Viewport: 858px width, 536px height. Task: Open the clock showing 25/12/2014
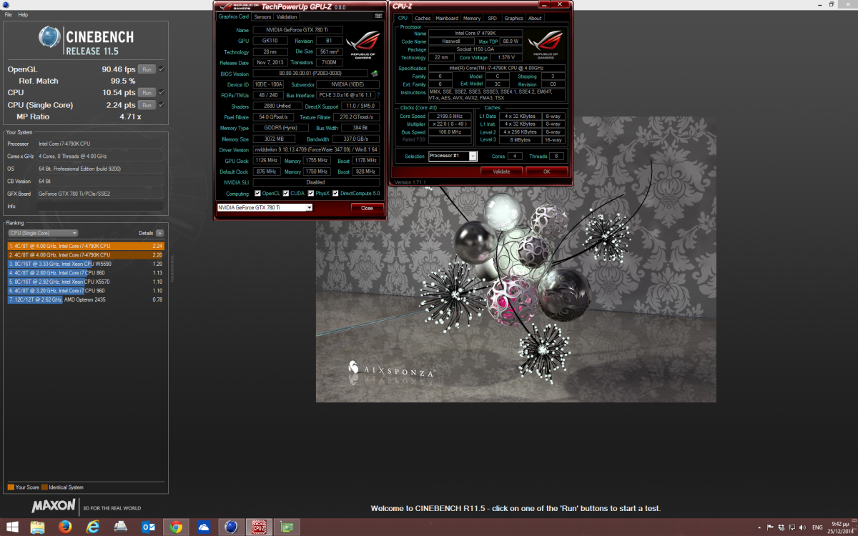[x=842, y=527]
